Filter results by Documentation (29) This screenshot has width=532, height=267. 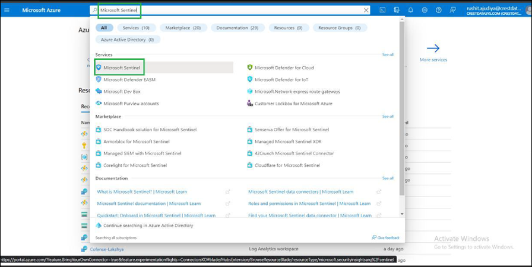(237, 28)
